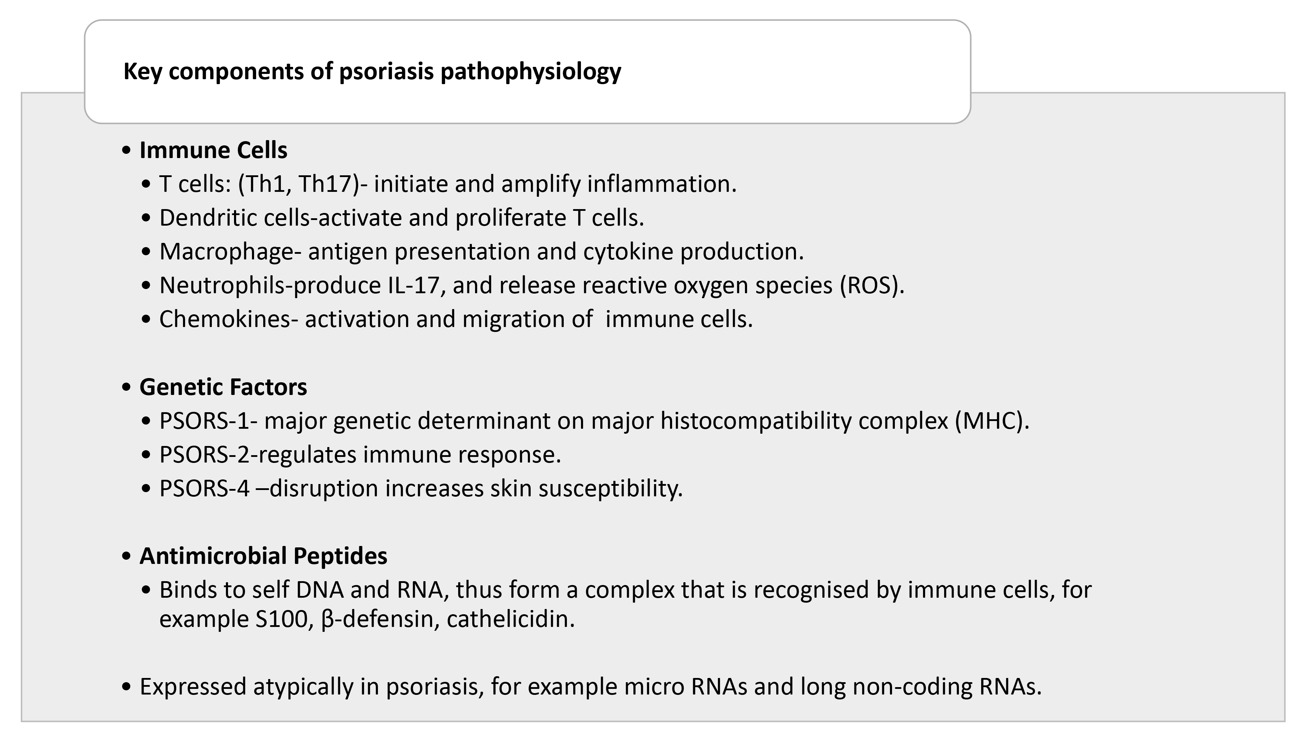Image resolution: width=1302 pixels, height=735 pixels.
Task: Select the 'PSORS-2-regulates immune response' bullet
Action: click(x=360, y=455)
